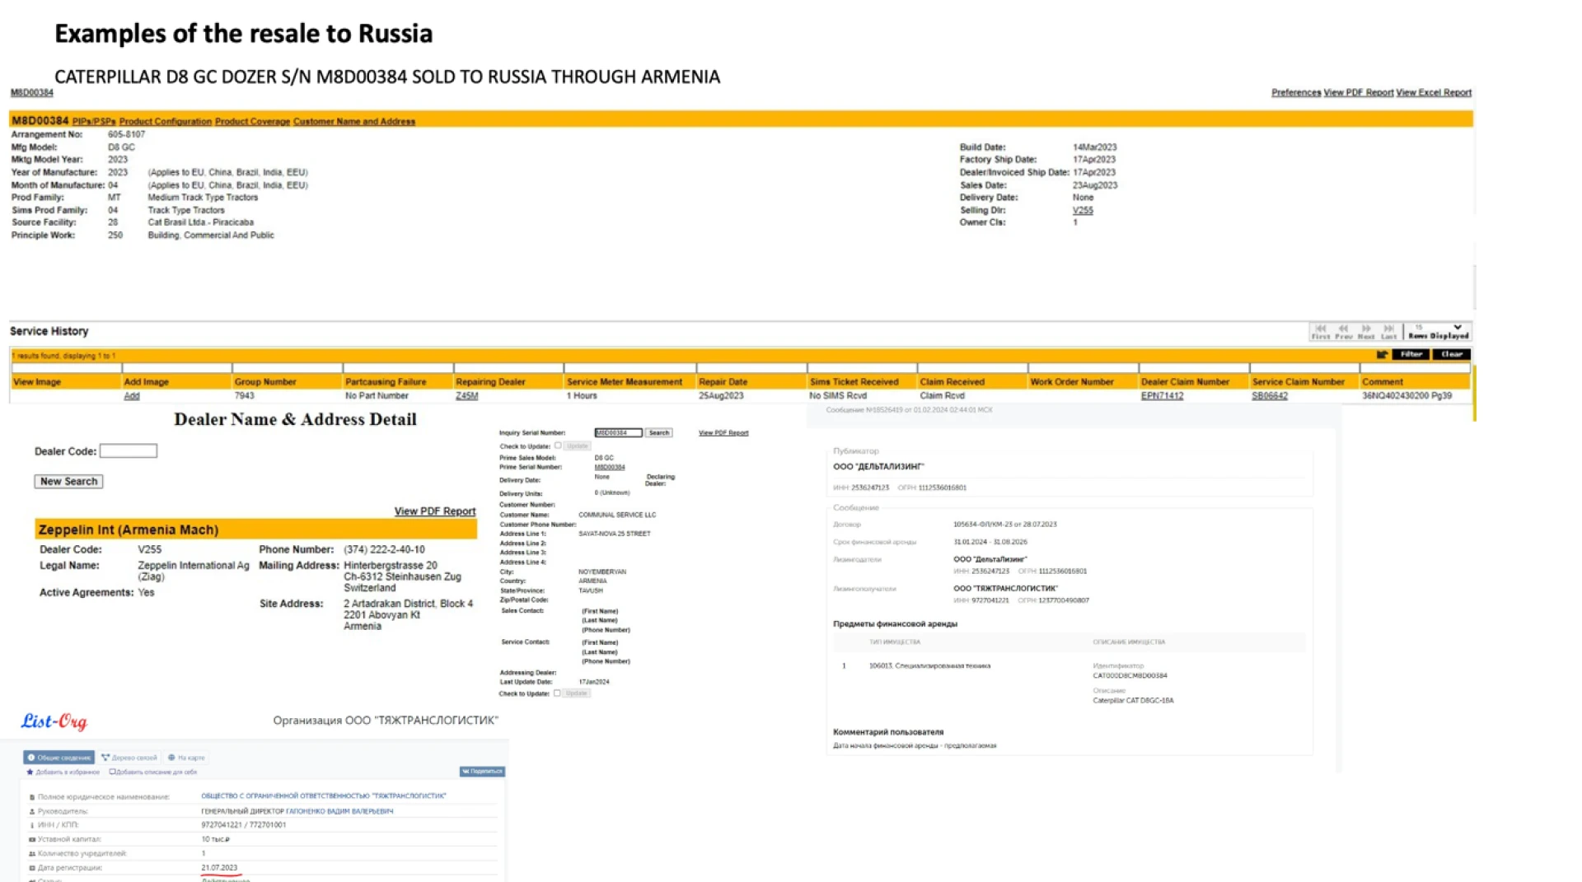
Task: Open the Customer Name and Address tab
Action: tap(353, 122)
